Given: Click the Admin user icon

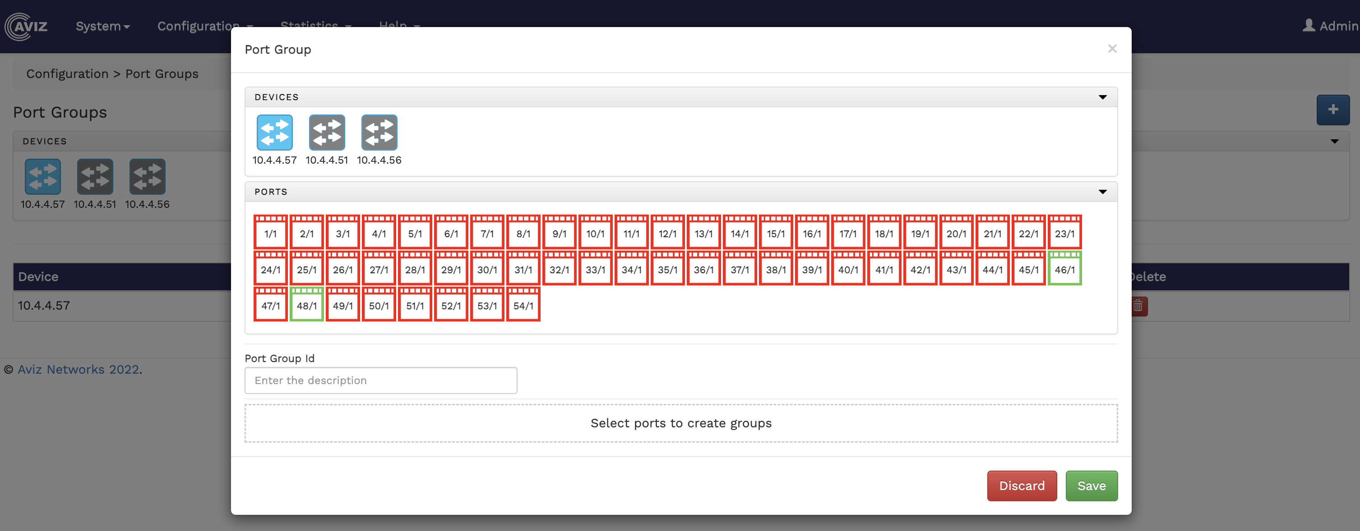Looking at the screenshot, I should coord(1309,25).
